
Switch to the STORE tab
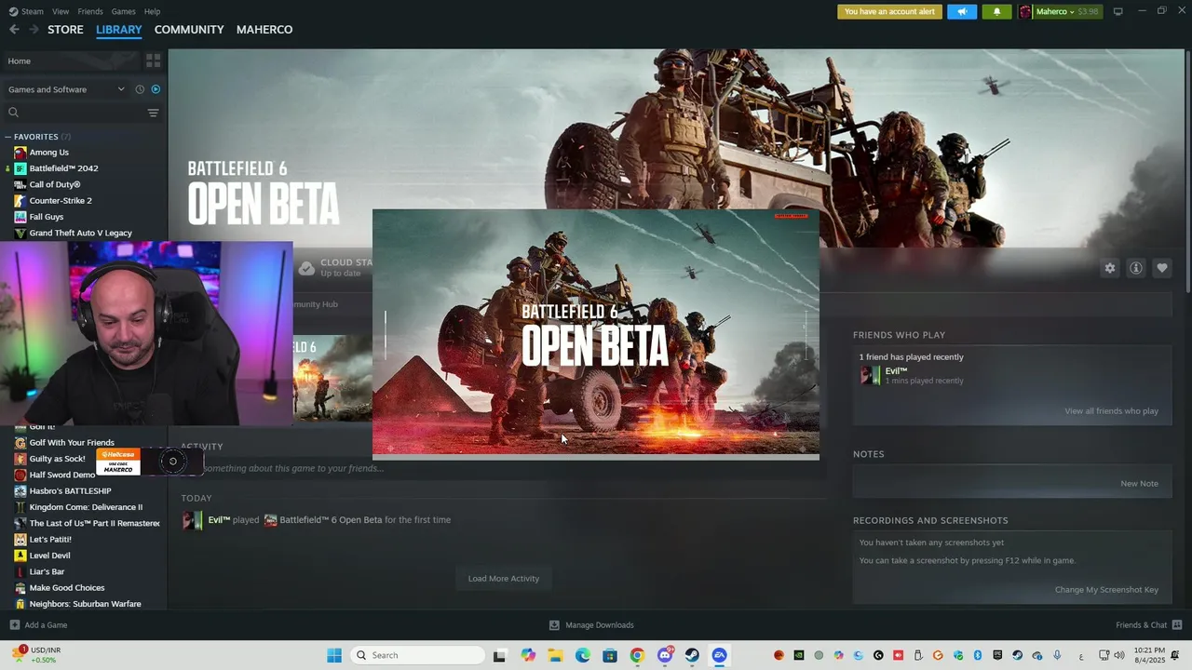tap(65, 30)
